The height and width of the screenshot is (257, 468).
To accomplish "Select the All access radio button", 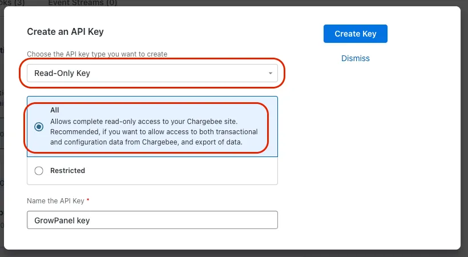I will [x=39, y=127].
